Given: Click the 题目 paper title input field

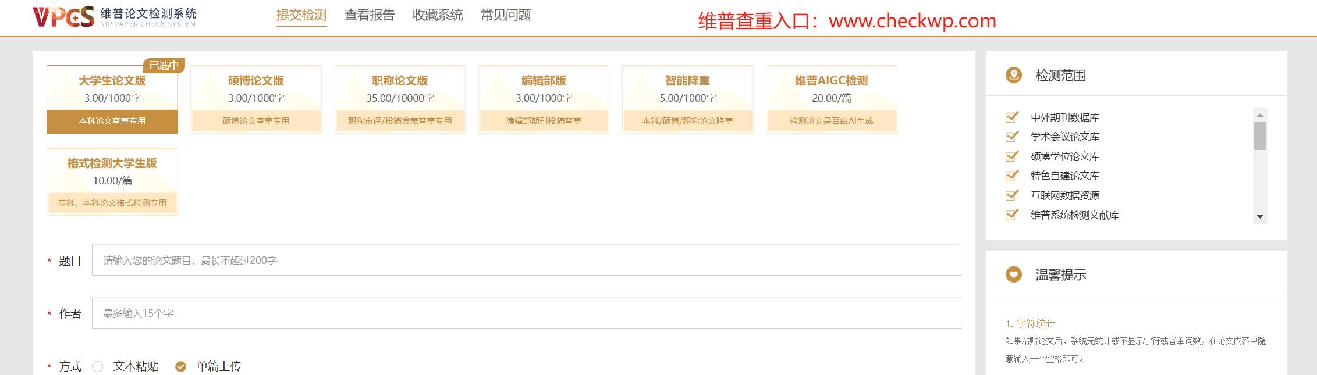Looking at the screenshot, I should (526, 260).
